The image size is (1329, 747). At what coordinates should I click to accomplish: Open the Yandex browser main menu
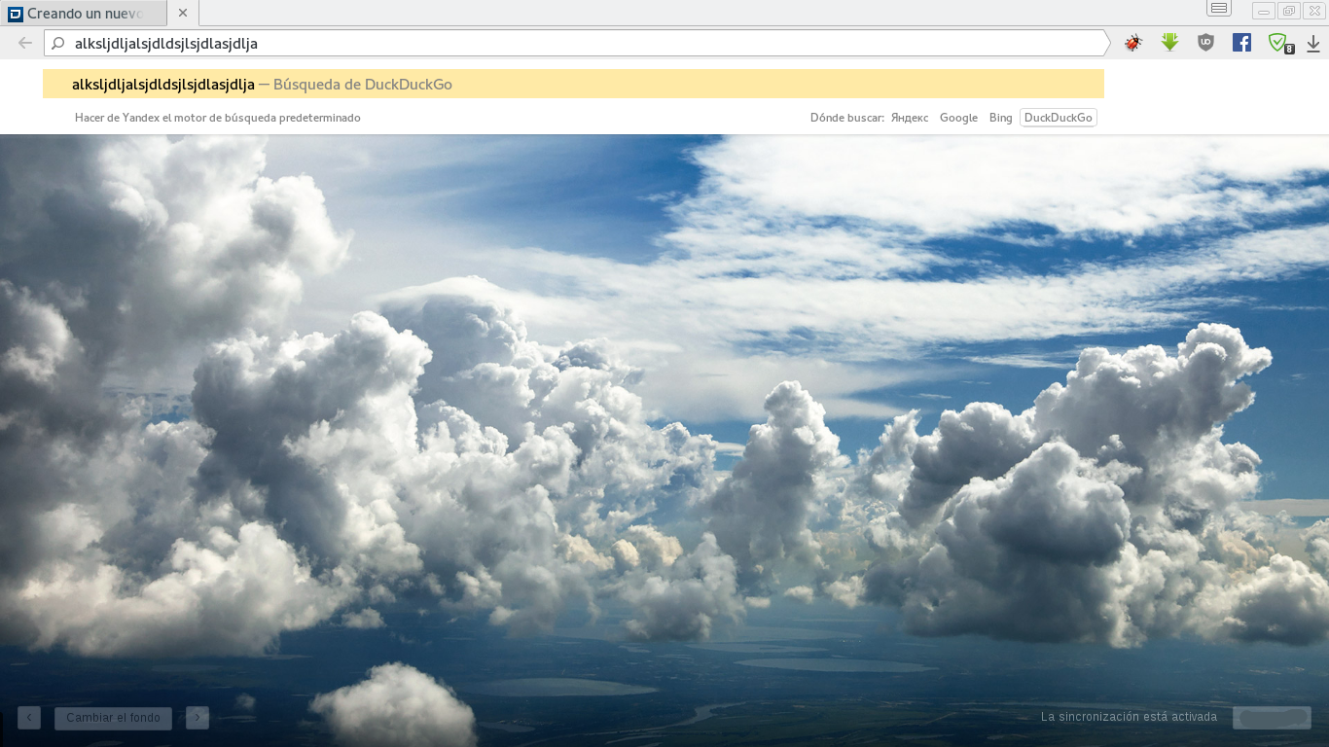click(x=1219, y=8)
